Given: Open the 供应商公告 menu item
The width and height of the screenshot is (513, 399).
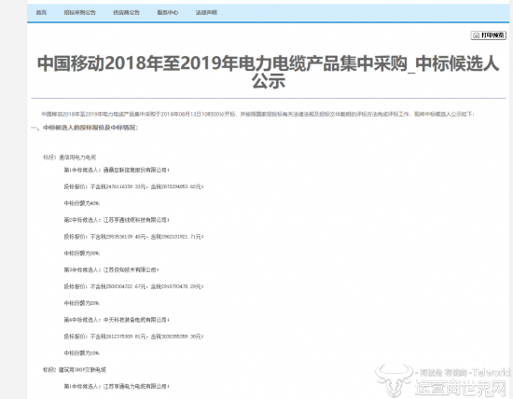Looking at the screenshot, I should (126, 12).
